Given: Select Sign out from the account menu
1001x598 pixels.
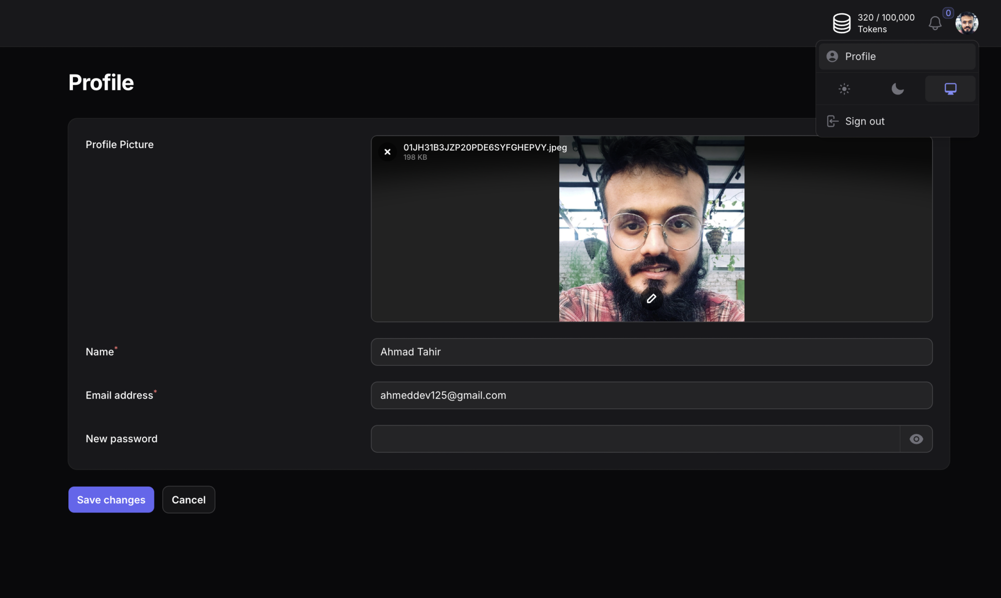Looking at the screenshot, I should 865,121.
